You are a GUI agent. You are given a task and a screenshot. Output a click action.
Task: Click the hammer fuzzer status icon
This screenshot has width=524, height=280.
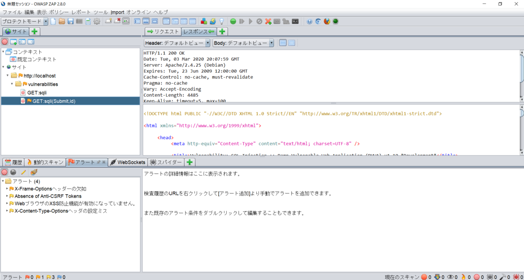click(503, 277)
